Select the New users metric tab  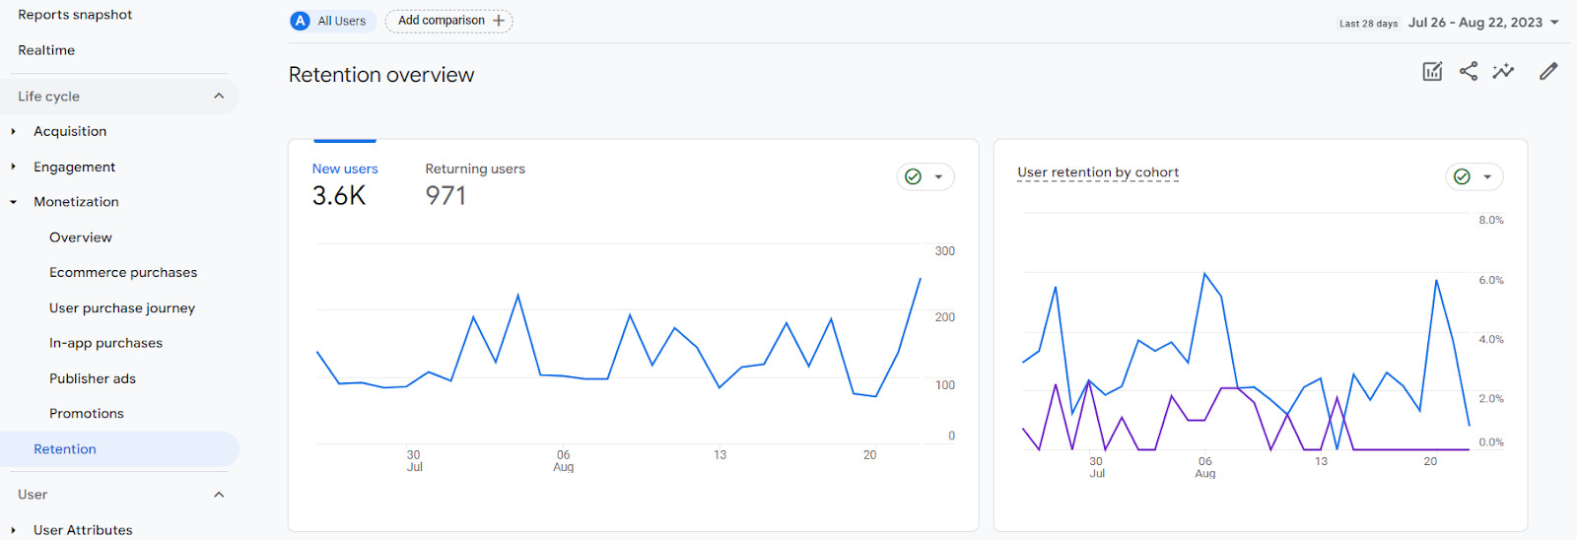345,184
